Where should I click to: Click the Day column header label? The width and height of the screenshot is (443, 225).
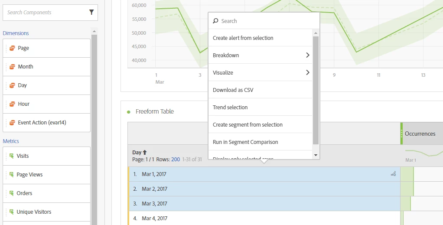pyautogui.click(x=137, y=152)
